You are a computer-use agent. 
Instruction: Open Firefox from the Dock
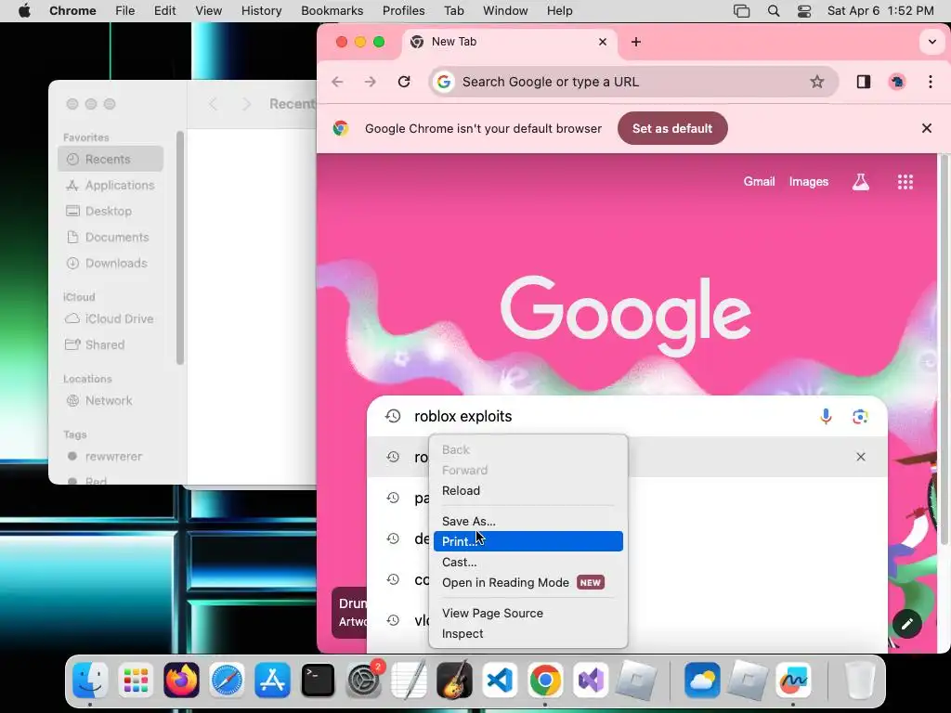[181, 681]
